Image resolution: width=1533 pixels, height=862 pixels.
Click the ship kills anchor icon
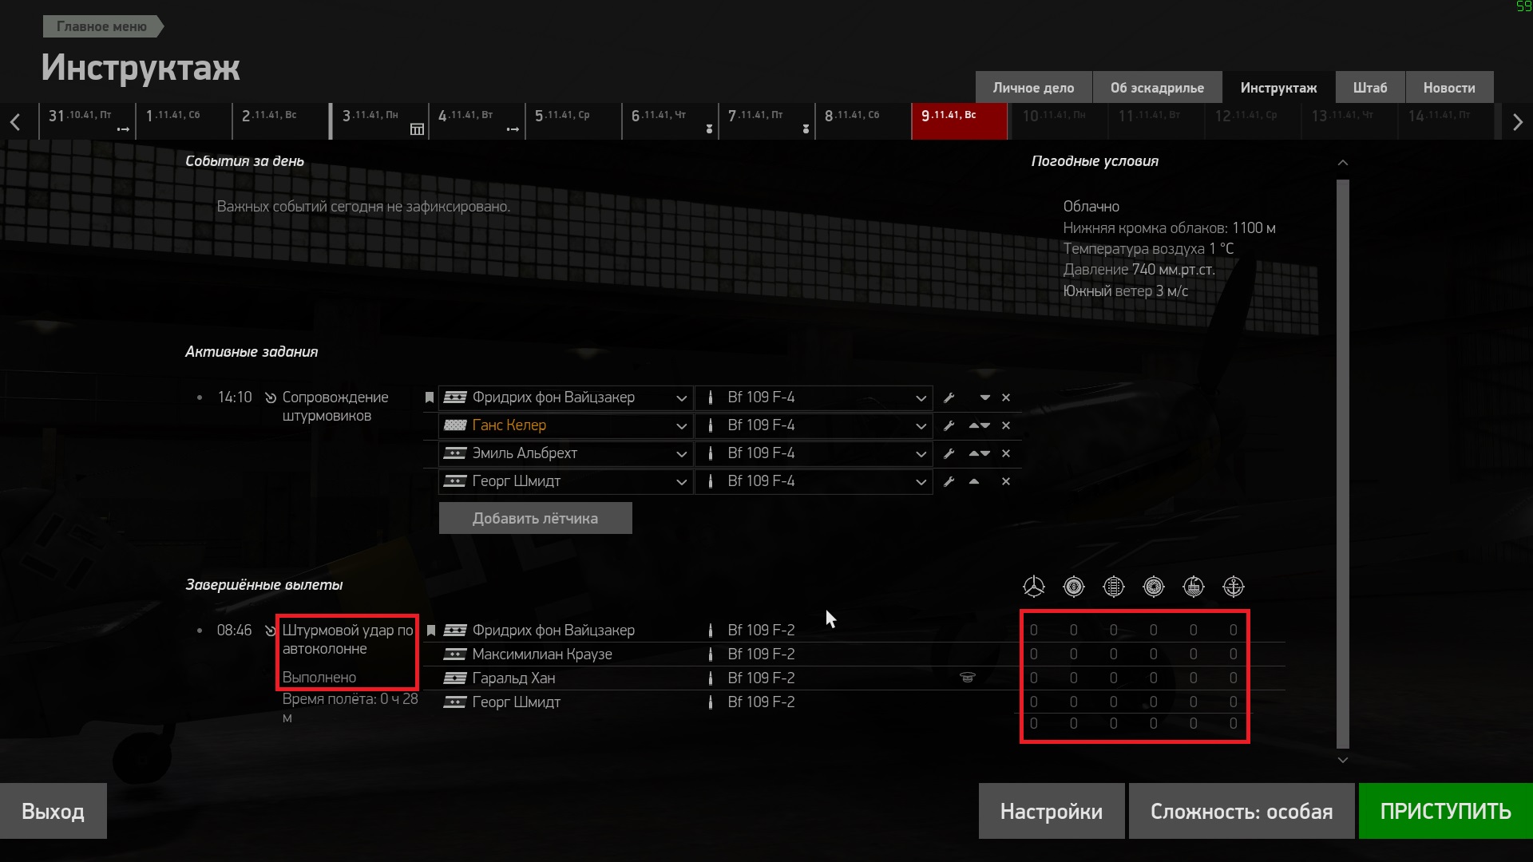[1234, 587]
